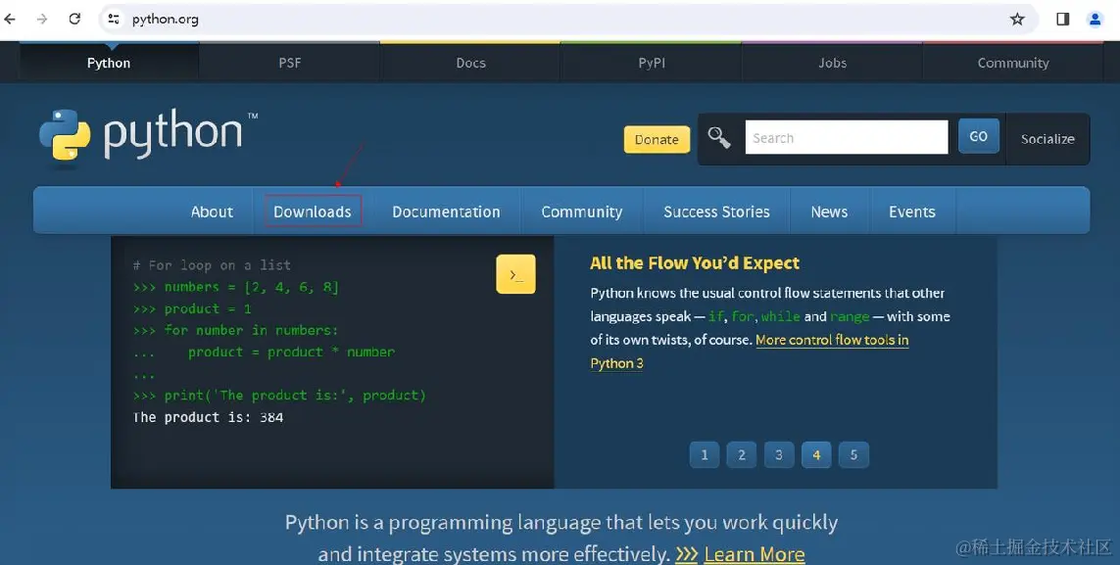Click the browser forward arrow

(42, 20)
